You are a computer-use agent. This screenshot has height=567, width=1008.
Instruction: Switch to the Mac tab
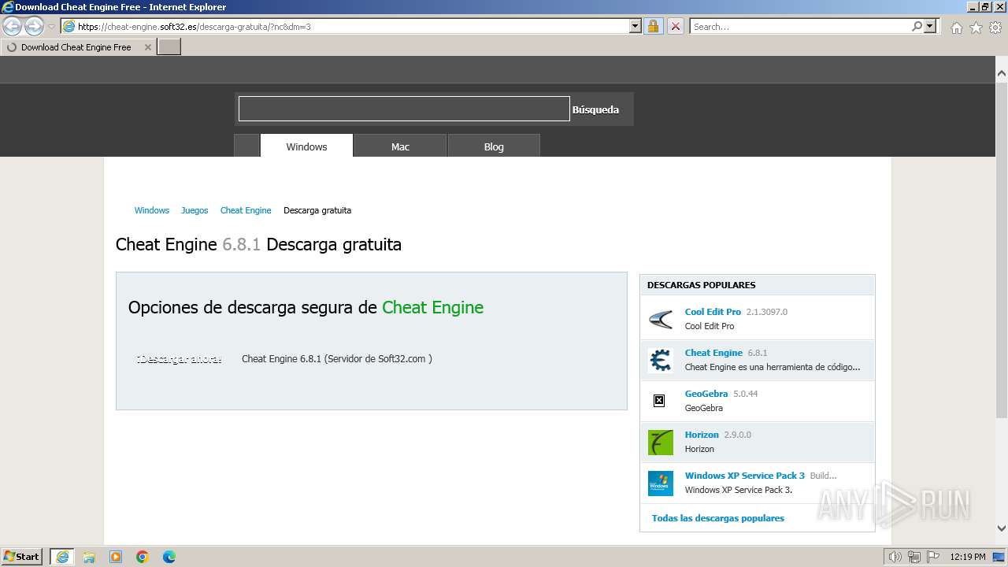point(400,146)
